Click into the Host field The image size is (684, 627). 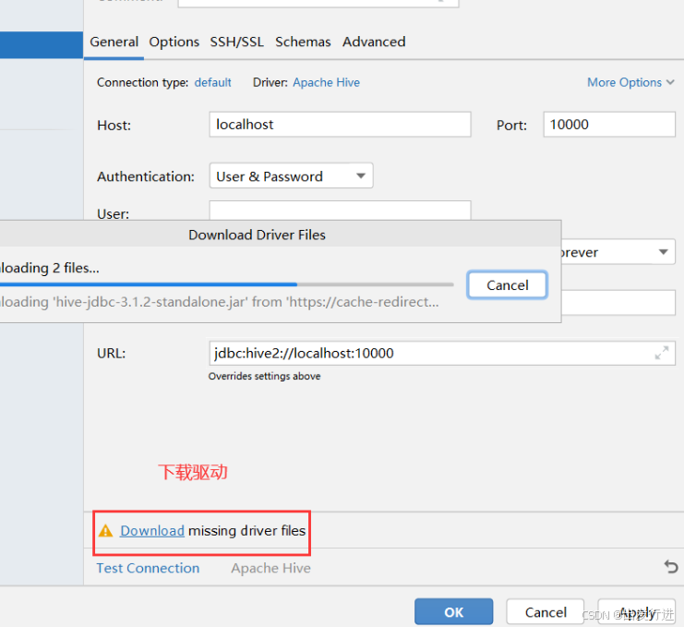click(x=340, y=125)
